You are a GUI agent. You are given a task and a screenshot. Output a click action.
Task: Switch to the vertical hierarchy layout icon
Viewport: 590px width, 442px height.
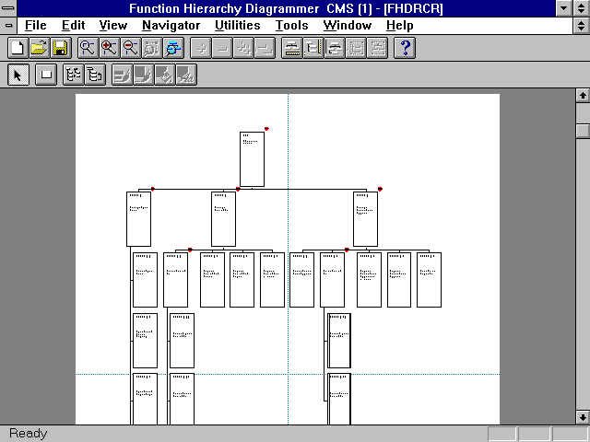coord(95,75)
